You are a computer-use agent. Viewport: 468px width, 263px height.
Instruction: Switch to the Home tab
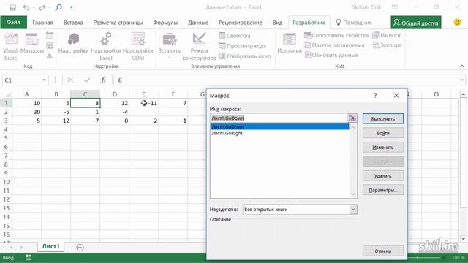click(x=42, y=23)
